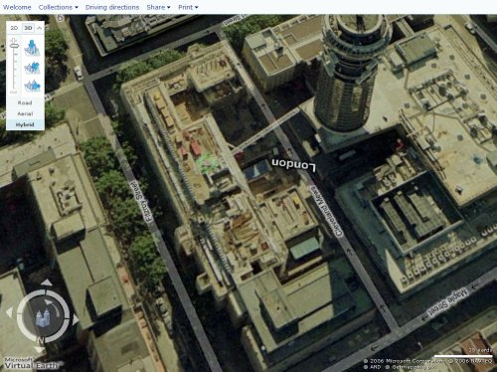Click the zoom slider handle
The image size is (497, 372).
tap(14, 46)
